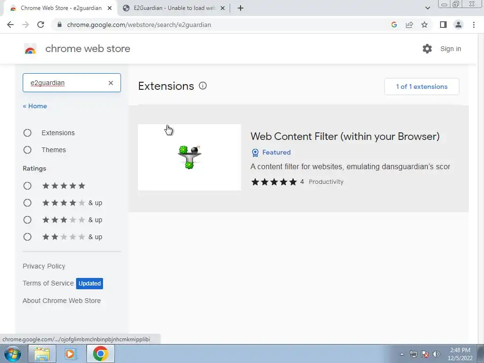
Task: Open the Chrome three-dot menu
Action: coord(474,25)
